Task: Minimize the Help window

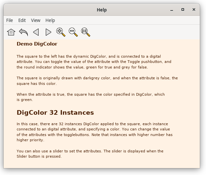Action: click(x=172, y=10)
